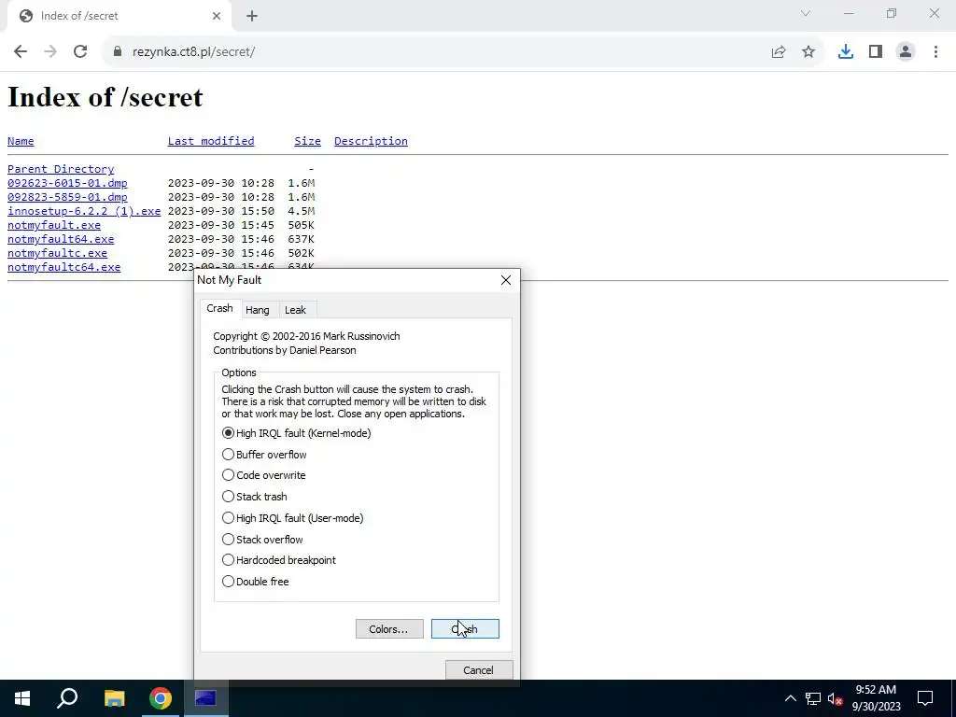Open the Chrome three-dot menu
The height and width of the screenshot is (717, 956).
[935, 52]
